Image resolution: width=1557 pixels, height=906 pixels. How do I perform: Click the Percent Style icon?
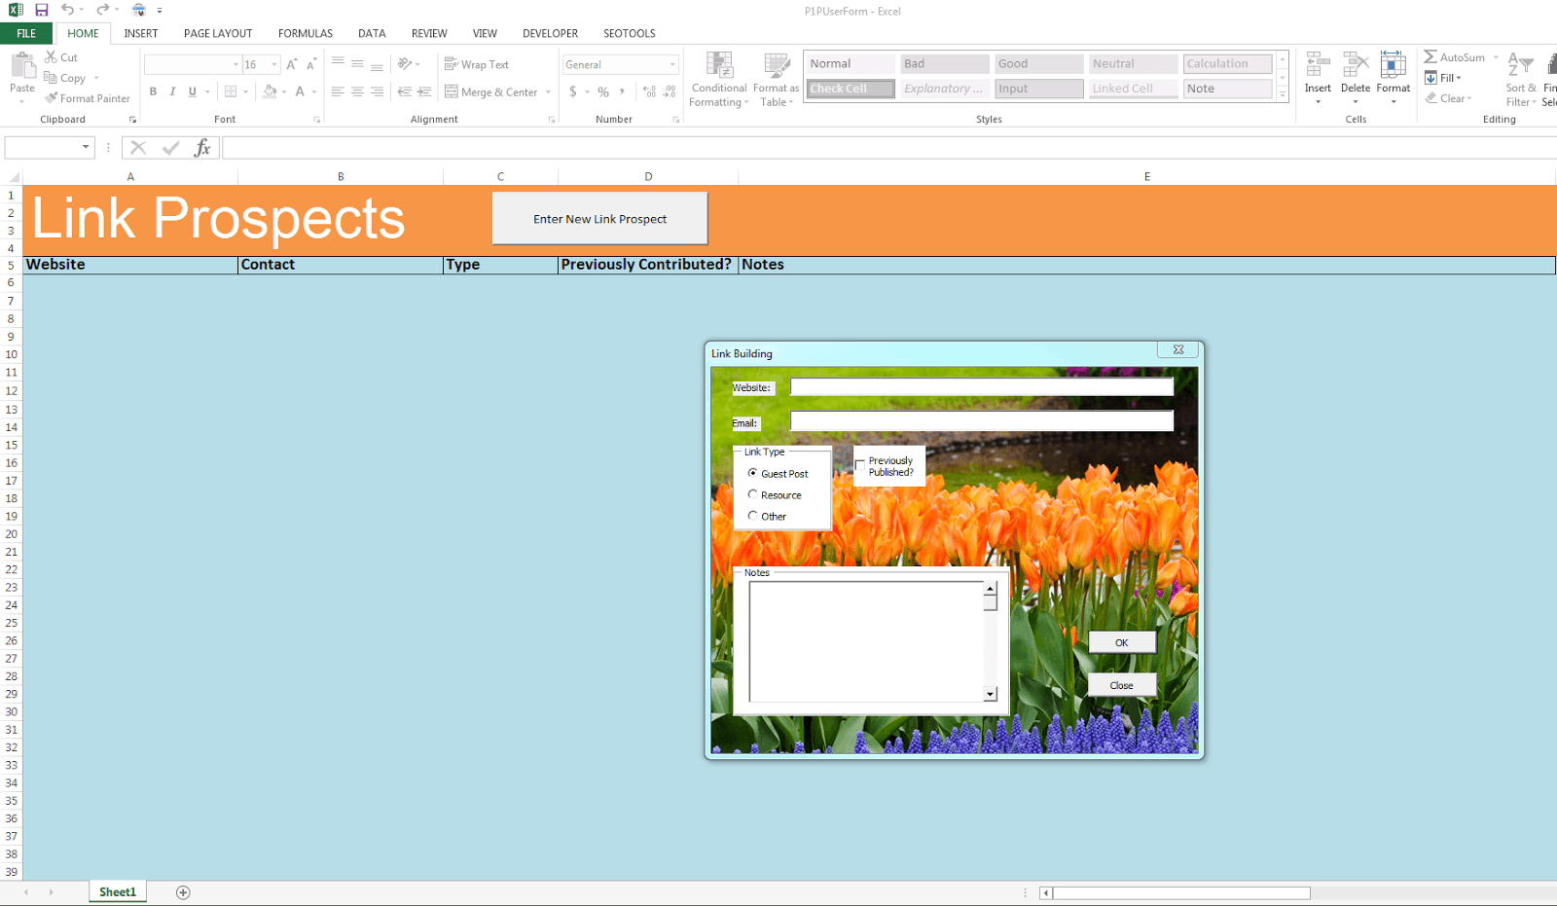pos(602,91)
